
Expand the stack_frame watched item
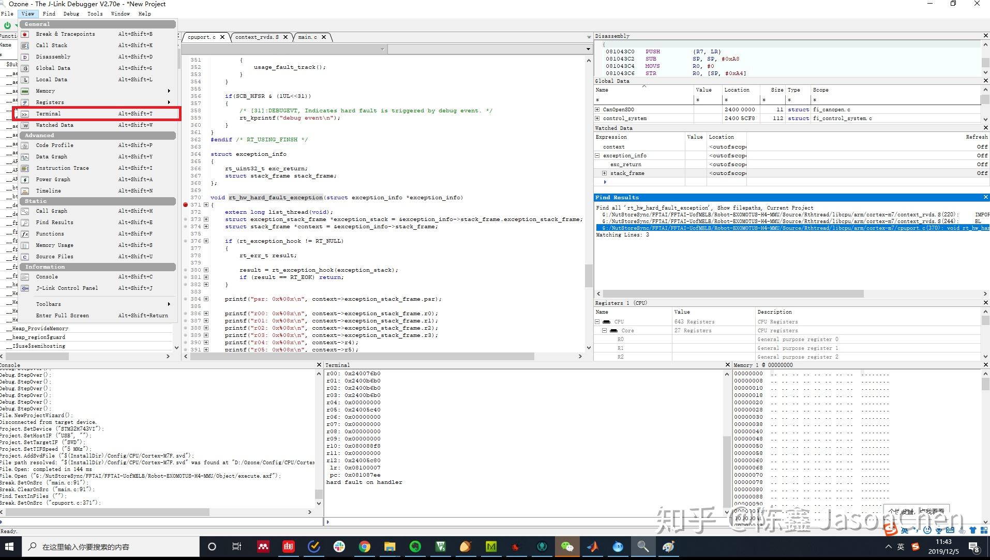tap(604, 173)
